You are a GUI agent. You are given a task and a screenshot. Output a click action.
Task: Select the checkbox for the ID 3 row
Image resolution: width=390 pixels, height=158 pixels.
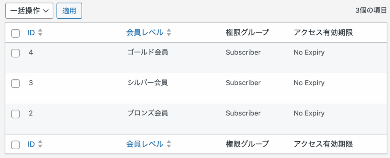coord(15,83)
